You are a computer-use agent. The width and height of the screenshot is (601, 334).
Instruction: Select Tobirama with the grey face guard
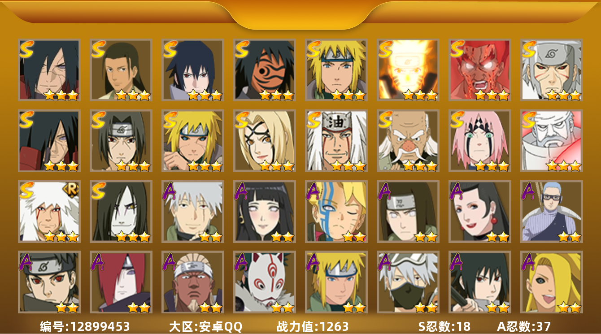(x=551, y=70)
